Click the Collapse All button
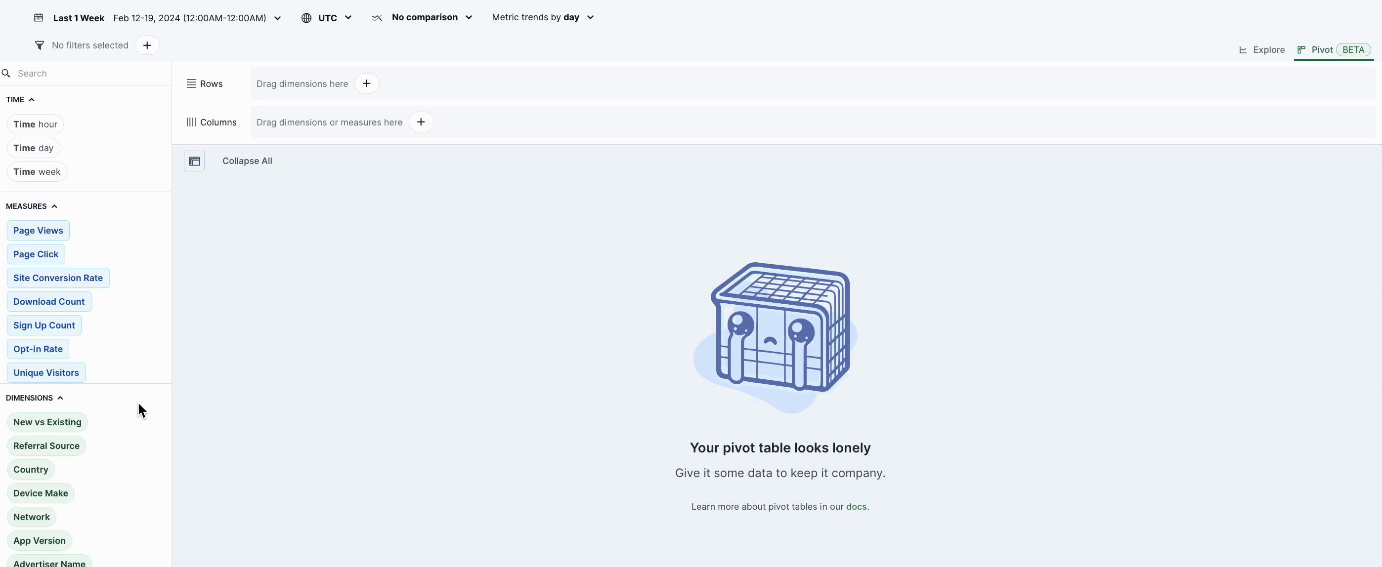The width and height of the screenshot is (1382, 567). tap(247, 162)
